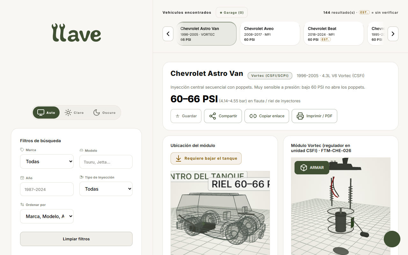This screenshot has height=255, width=408.
Task: Open the Ordenar por dropdown
Action: 47,216
